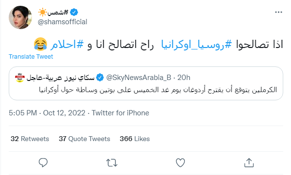Like the tweet with heart icon
The width and height of the screenshot is (291, 175).
(x=180, y=163)
